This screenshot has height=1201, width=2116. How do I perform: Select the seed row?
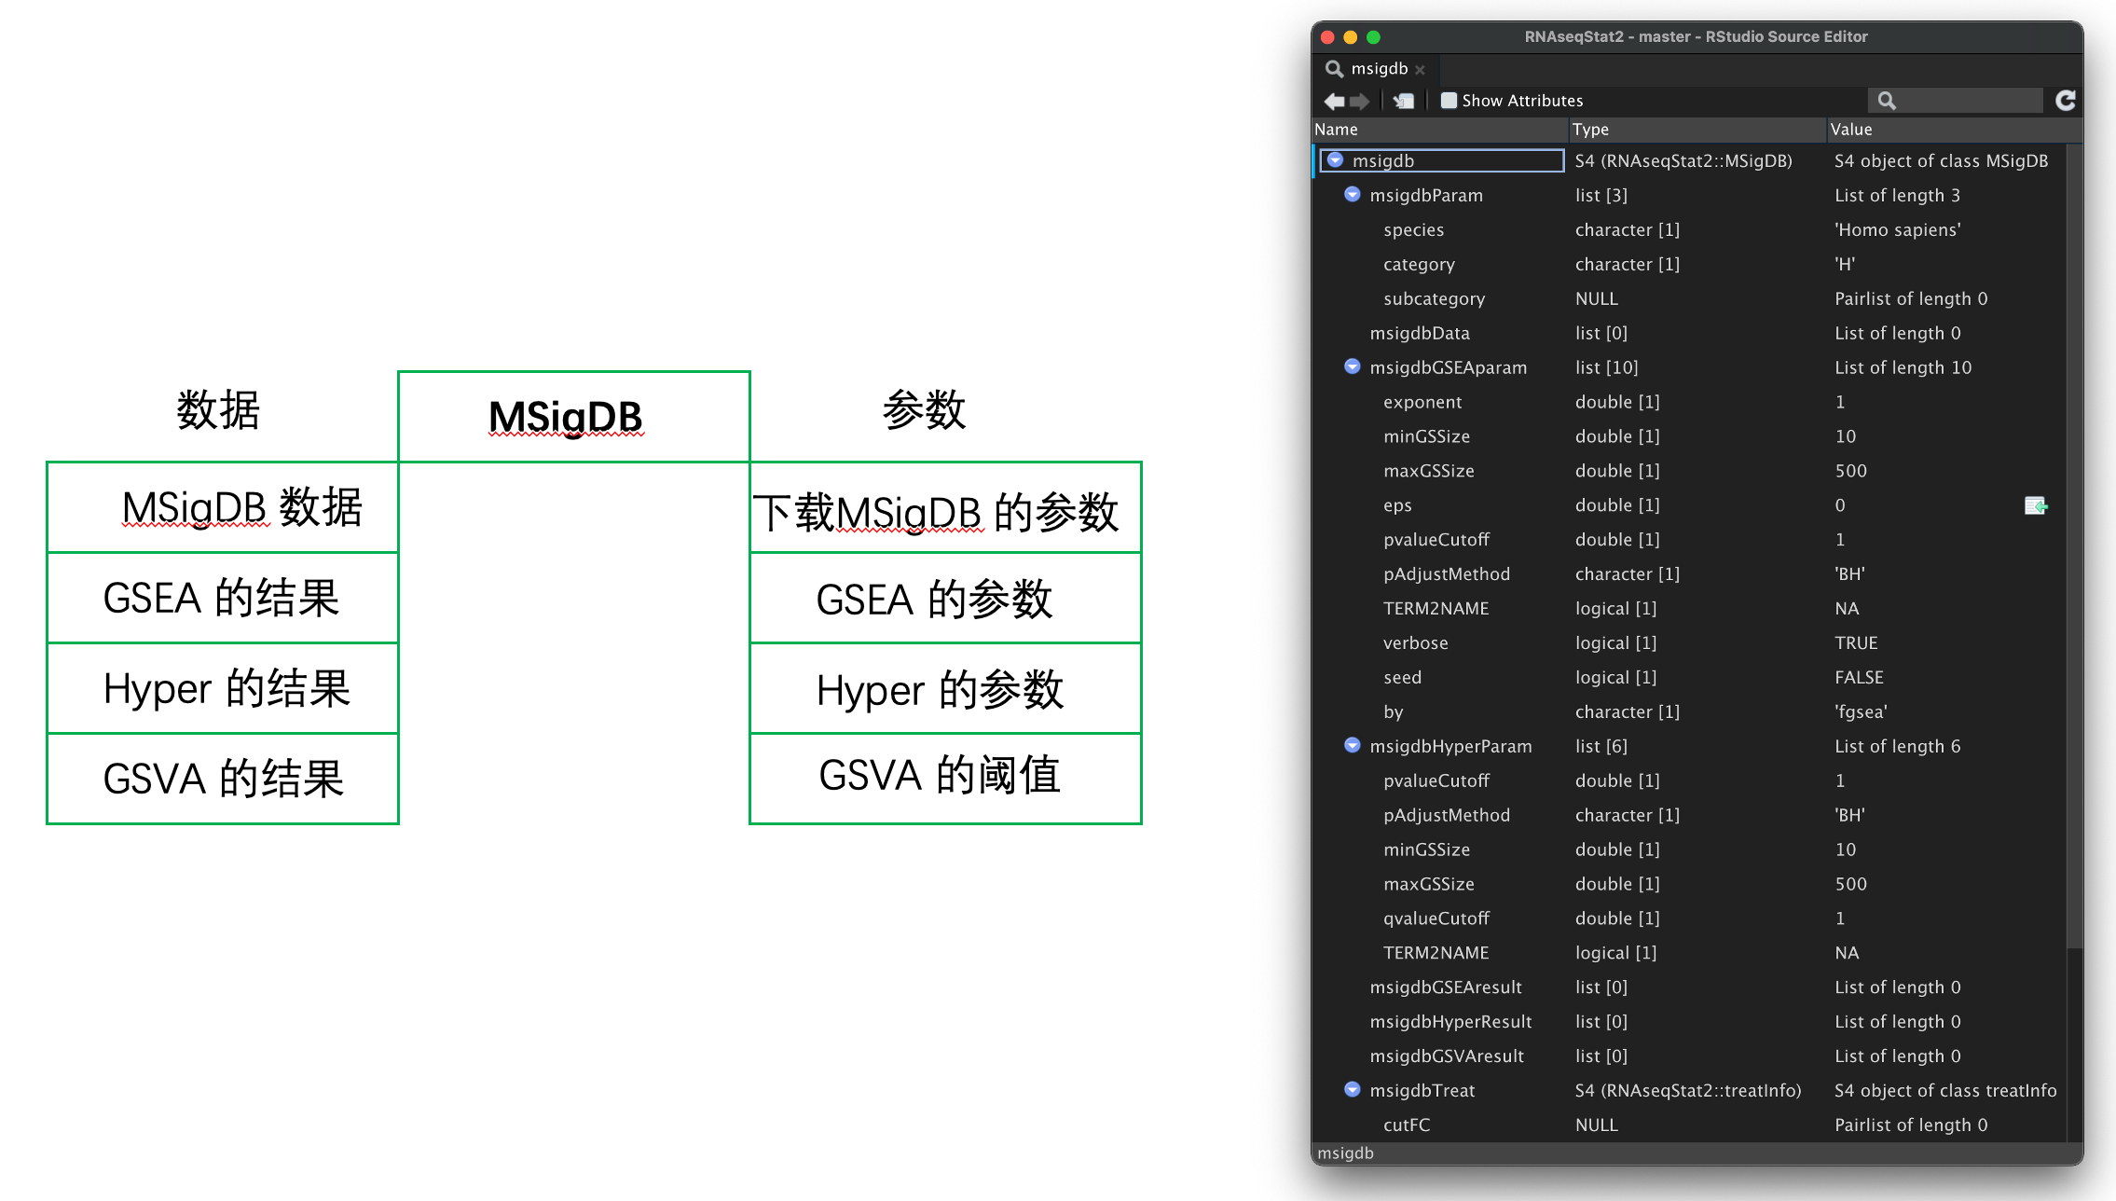pyautogui.click(x=1689, y=677)
